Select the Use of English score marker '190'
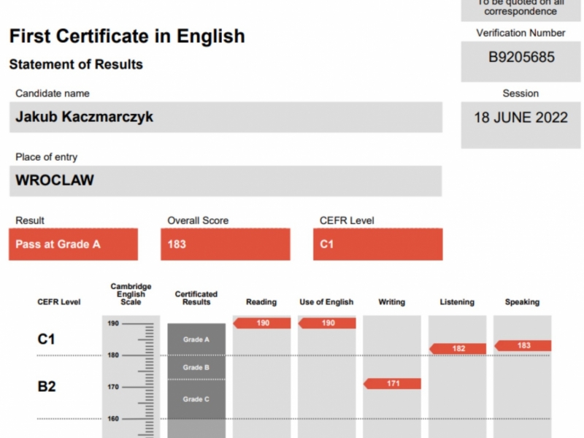Screen dimensions: 584x438 (327, 323)
